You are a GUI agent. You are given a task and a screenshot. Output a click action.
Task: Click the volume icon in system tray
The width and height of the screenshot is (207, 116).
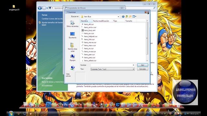188,113
